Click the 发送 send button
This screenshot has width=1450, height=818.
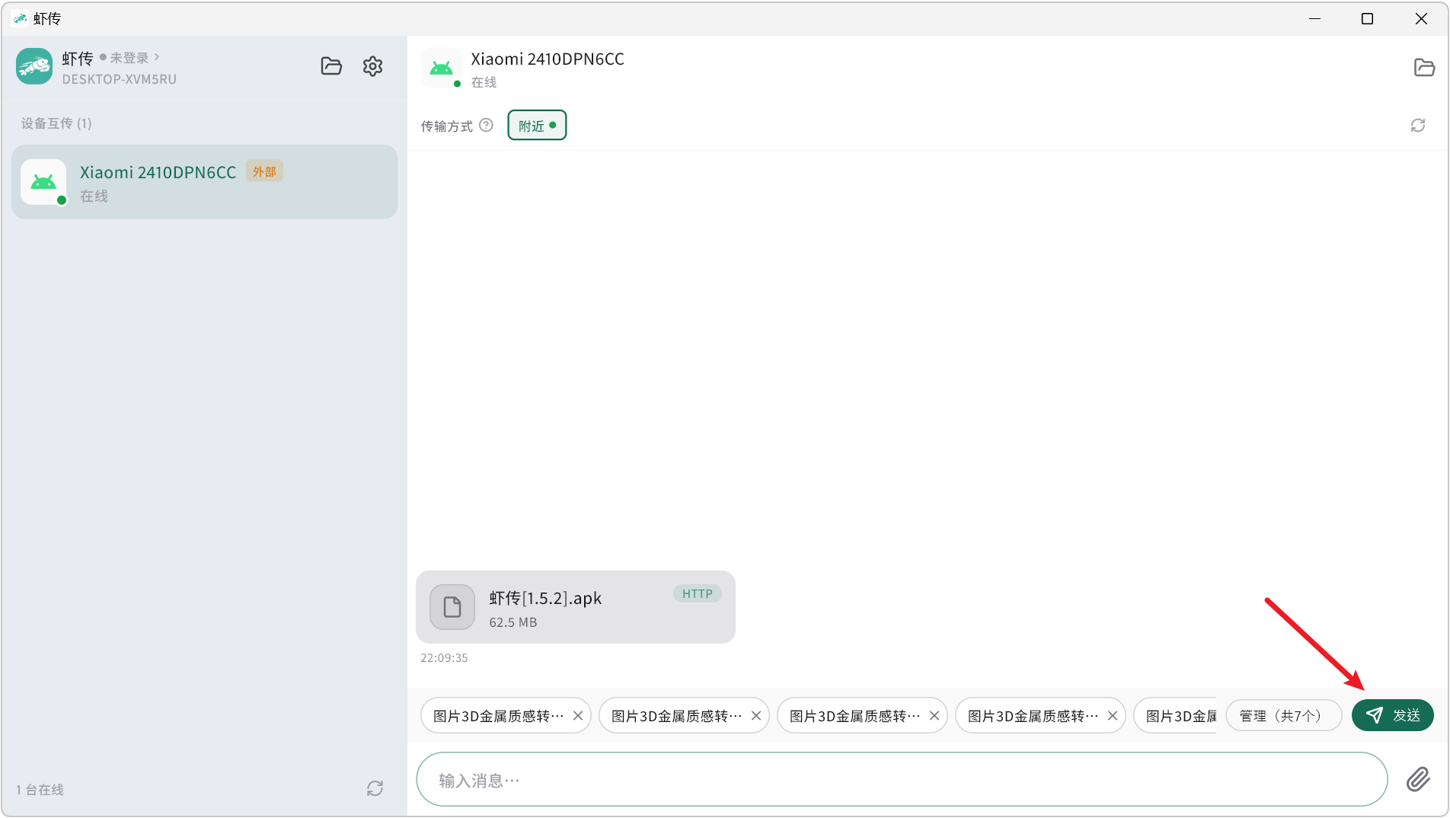pos(1392,715)
